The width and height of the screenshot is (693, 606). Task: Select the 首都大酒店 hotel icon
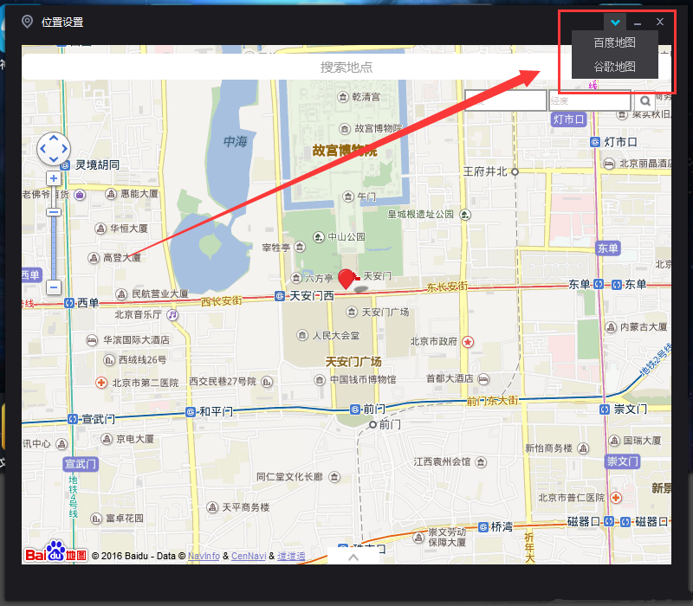click(x=483, y=379)
